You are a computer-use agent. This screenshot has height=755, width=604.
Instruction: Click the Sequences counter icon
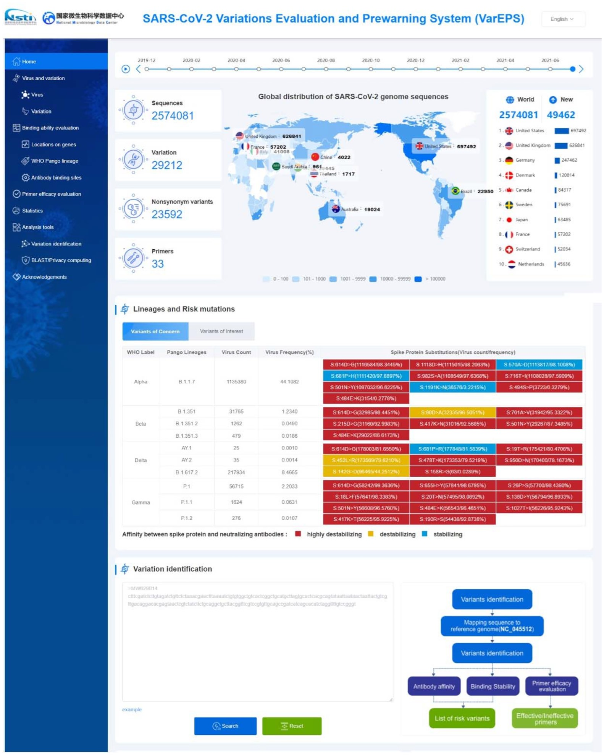pos(133,110)
